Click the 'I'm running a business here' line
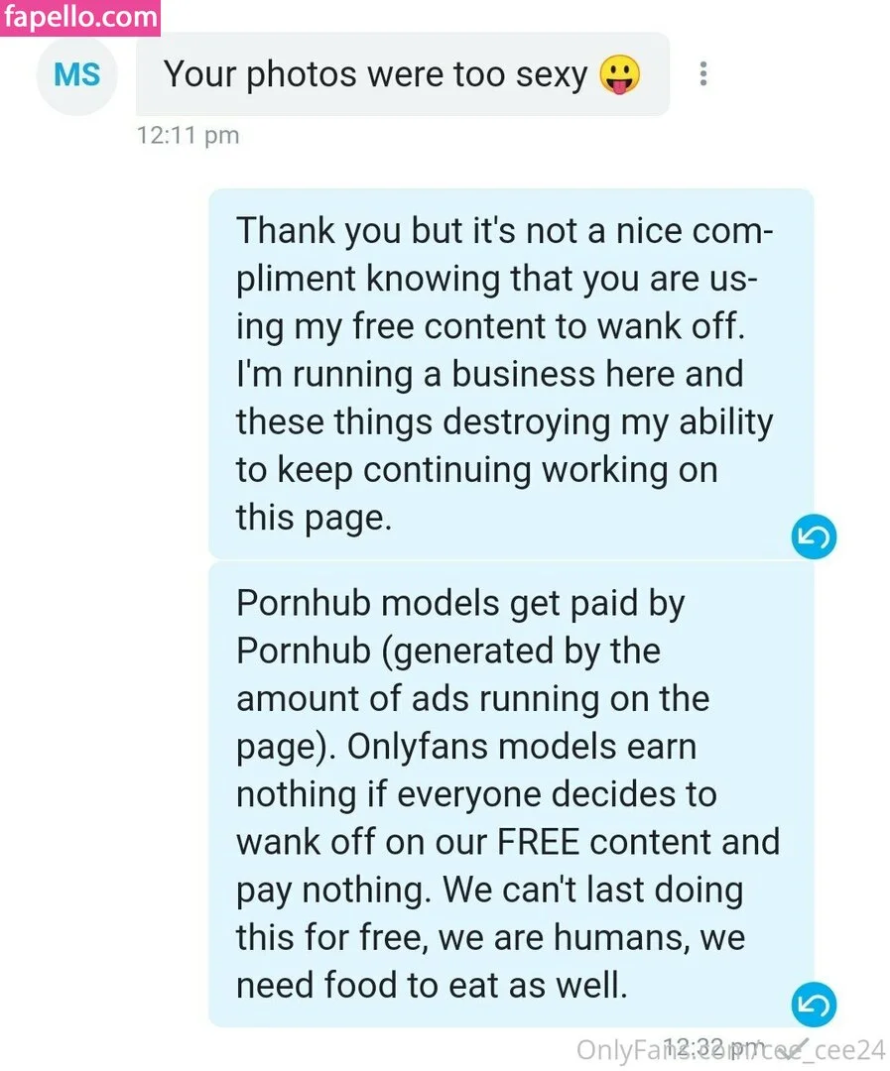This screenshot has height=1071, width=890. (x=489, y=374)
